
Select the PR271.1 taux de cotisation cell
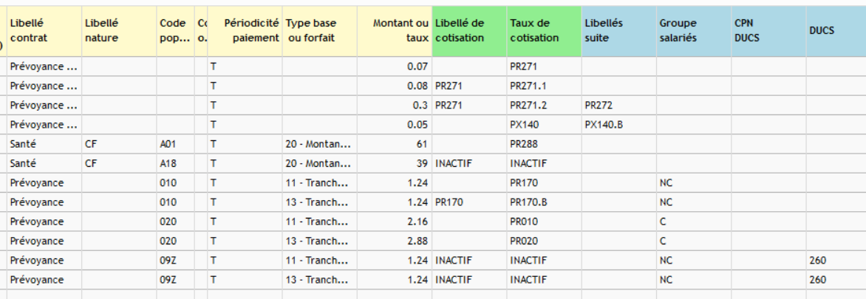click(544, 86)
